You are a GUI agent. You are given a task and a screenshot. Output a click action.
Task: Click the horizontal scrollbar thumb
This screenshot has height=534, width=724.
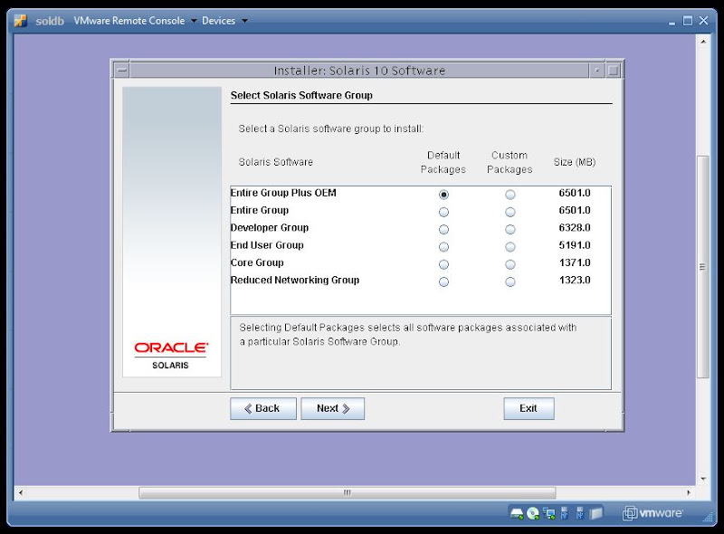point(348,493)
